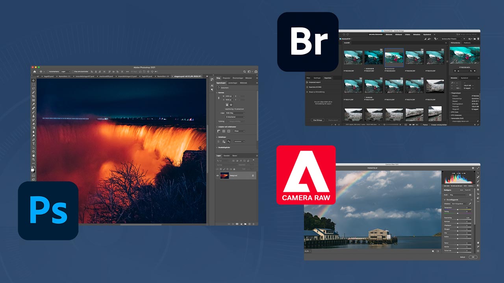Image resolution: width=504 pixels, height=283 pixels.
Task: Pick the white balance eyedropper in Camera Raw
Action: pyautogui.click(x=470, y=204)
